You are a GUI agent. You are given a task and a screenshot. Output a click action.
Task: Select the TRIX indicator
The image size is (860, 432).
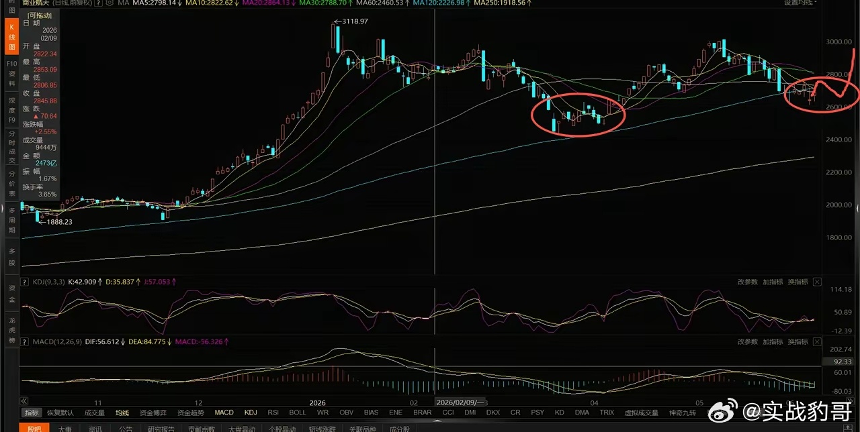607,413
